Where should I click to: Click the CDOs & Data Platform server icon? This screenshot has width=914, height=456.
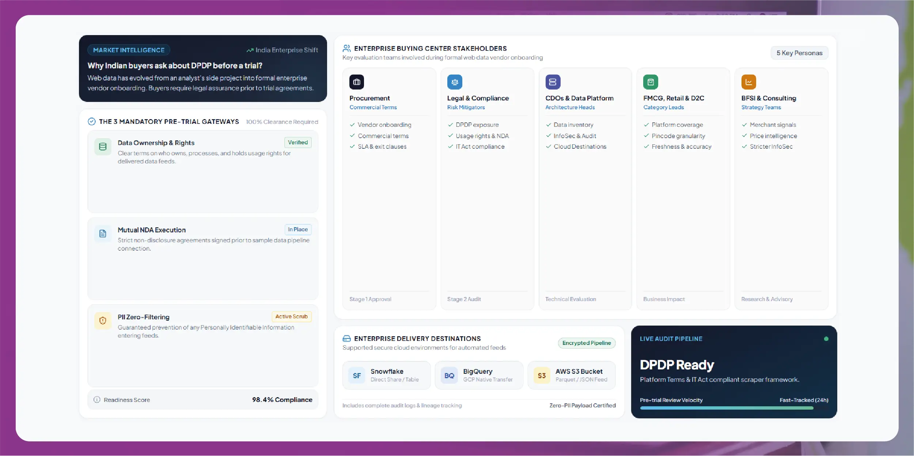pyautogui.click(x=553, y=82)
